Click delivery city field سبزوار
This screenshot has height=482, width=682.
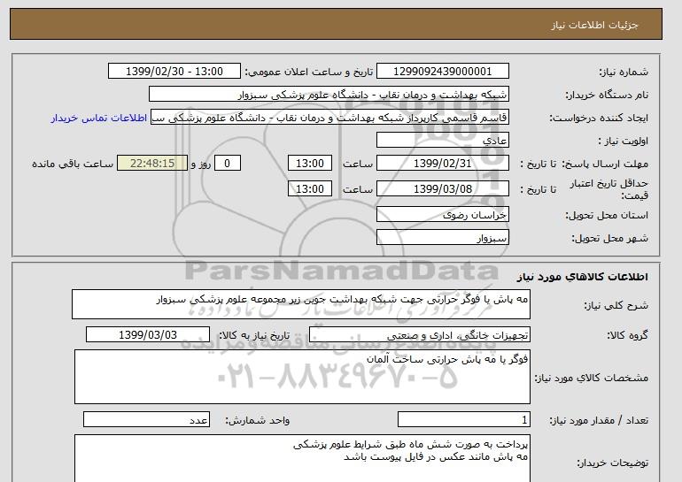(x=443, y=238)
